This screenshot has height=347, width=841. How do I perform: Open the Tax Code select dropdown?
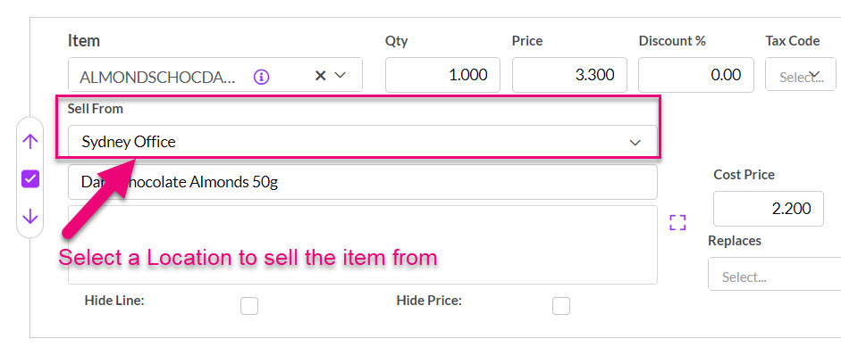tap(800, 74)
